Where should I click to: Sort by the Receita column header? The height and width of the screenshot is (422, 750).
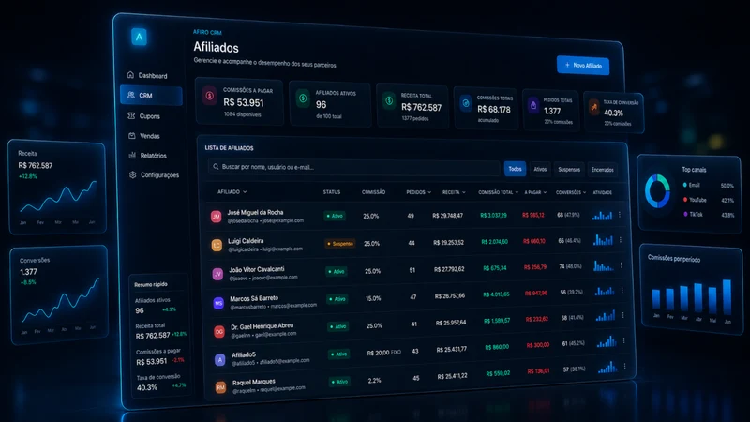point(454,192)
